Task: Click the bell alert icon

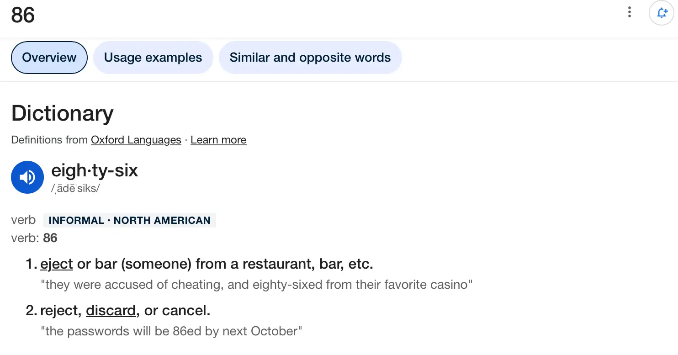Action: click(662, 13)
